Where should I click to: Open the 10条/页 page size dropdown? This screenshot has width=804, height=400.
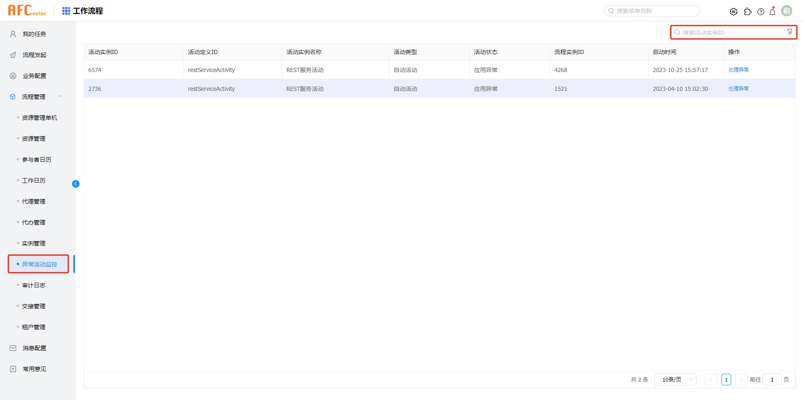pyautogui.click(x=675, y=379)
